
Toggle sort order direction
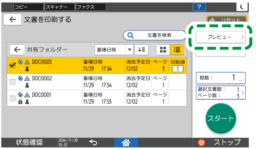coord(141,49)
